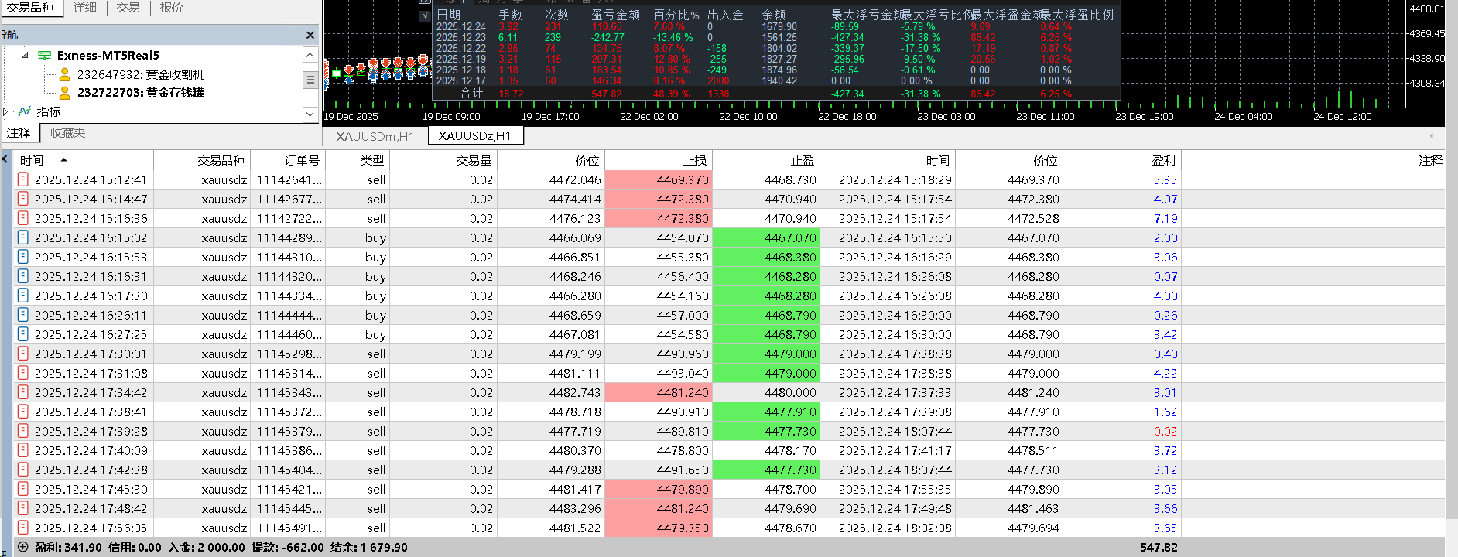Click the plus icon beside 盈利: 341.90
This screenshot has width=1458, height=557.
(22, 547)
